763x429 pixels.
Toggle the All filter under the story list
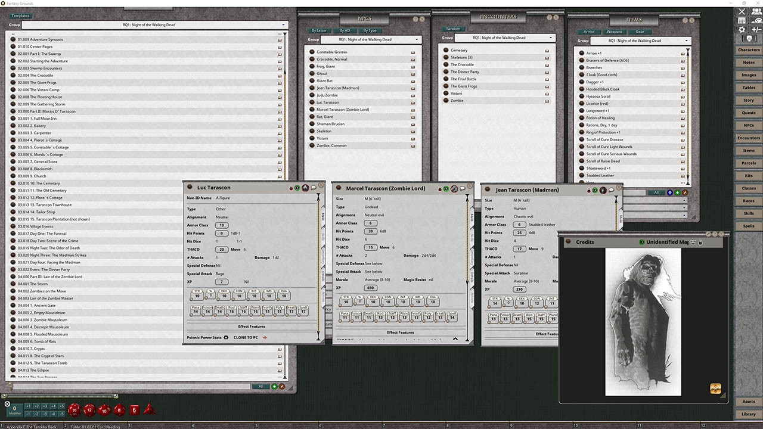(260, 386)
